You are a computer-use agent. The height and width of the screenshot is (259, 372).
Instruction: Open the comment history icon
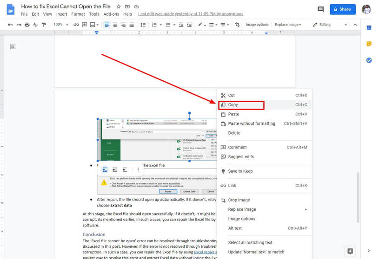point(321,9)
